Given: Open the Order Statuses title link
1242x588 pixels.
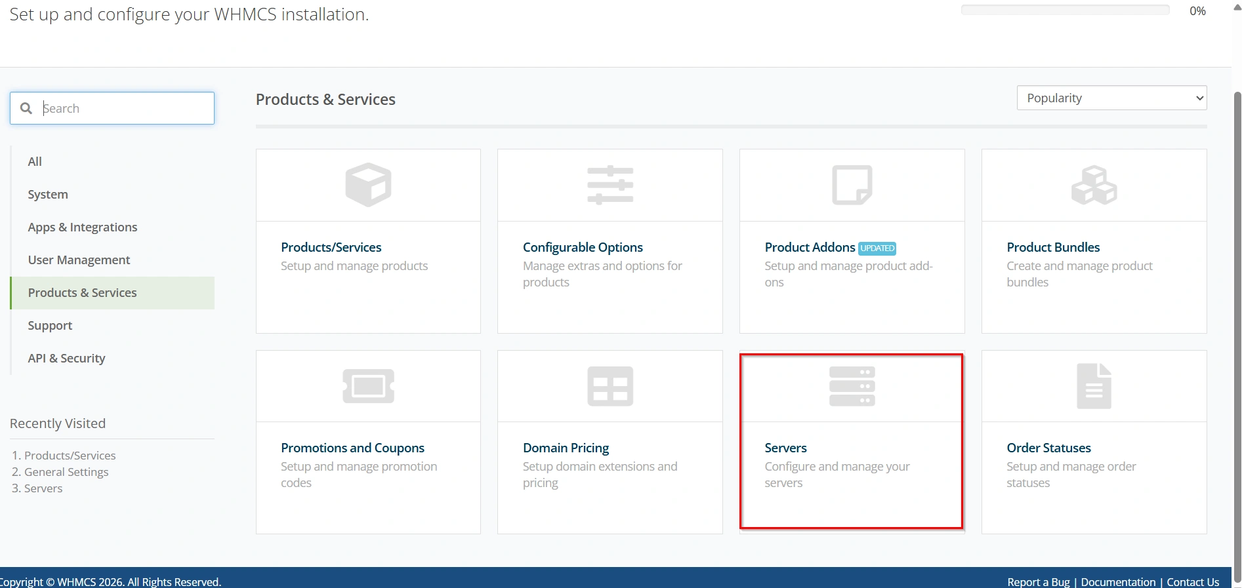Looking at the screenshot, I should [x=1048, y=448].
